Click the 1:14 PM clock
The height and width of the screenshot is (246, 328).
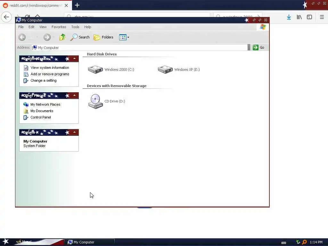[x=316, y=242]
